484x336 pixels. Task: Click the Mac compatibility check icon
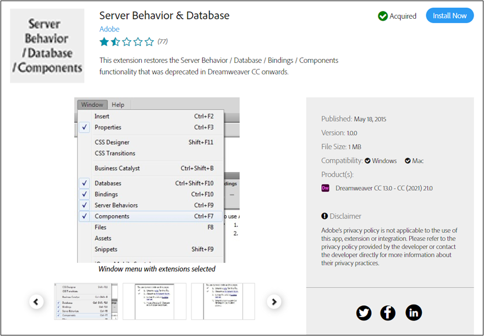(408, 161)
